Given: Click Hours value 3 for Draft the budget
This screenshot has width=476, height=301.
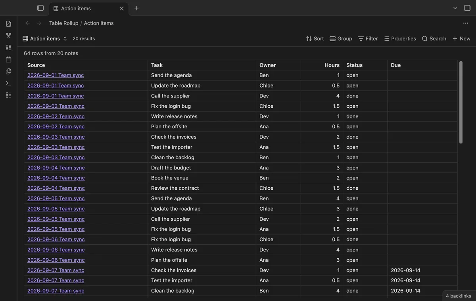Looking at the screenshot, I should [x=338, y=168].
